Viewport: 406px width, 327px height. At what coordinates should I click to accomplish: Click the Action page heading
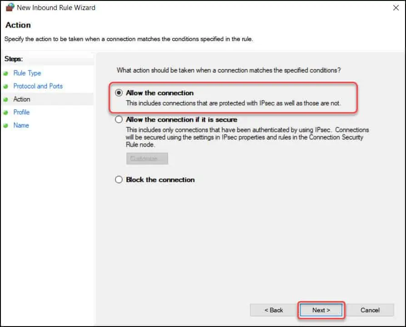coord(18,25)
